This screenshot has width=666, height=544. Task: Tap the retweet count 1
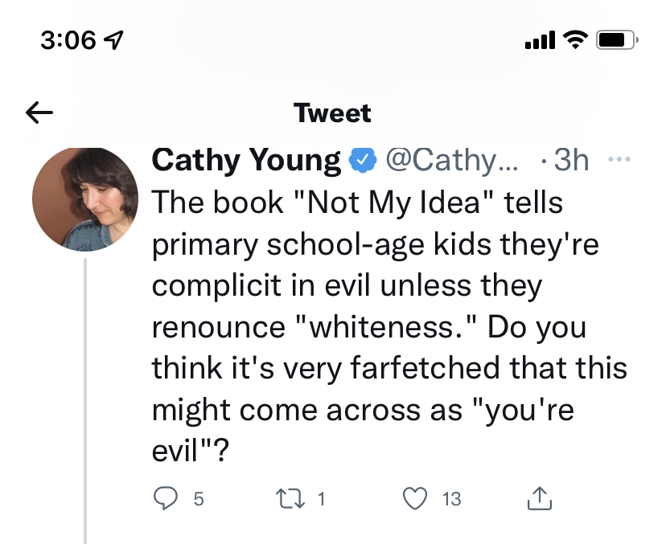point(322,499)
